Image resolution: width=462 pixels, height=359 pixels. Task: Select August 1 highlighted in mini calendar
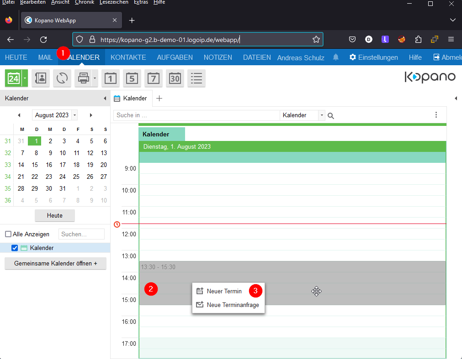(35, 141)
